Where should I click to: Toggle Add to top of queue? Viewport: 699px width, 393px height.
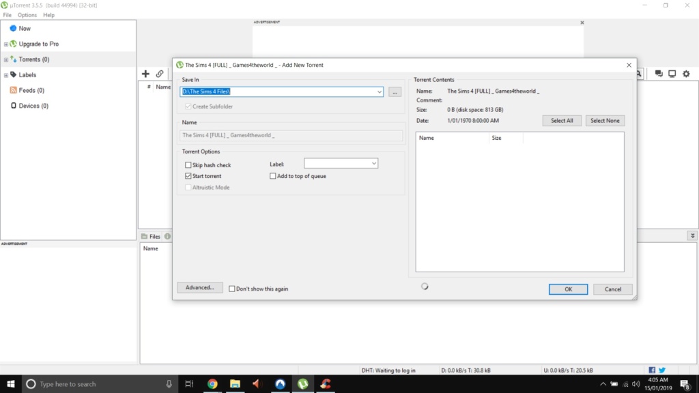tap(273, 176)
